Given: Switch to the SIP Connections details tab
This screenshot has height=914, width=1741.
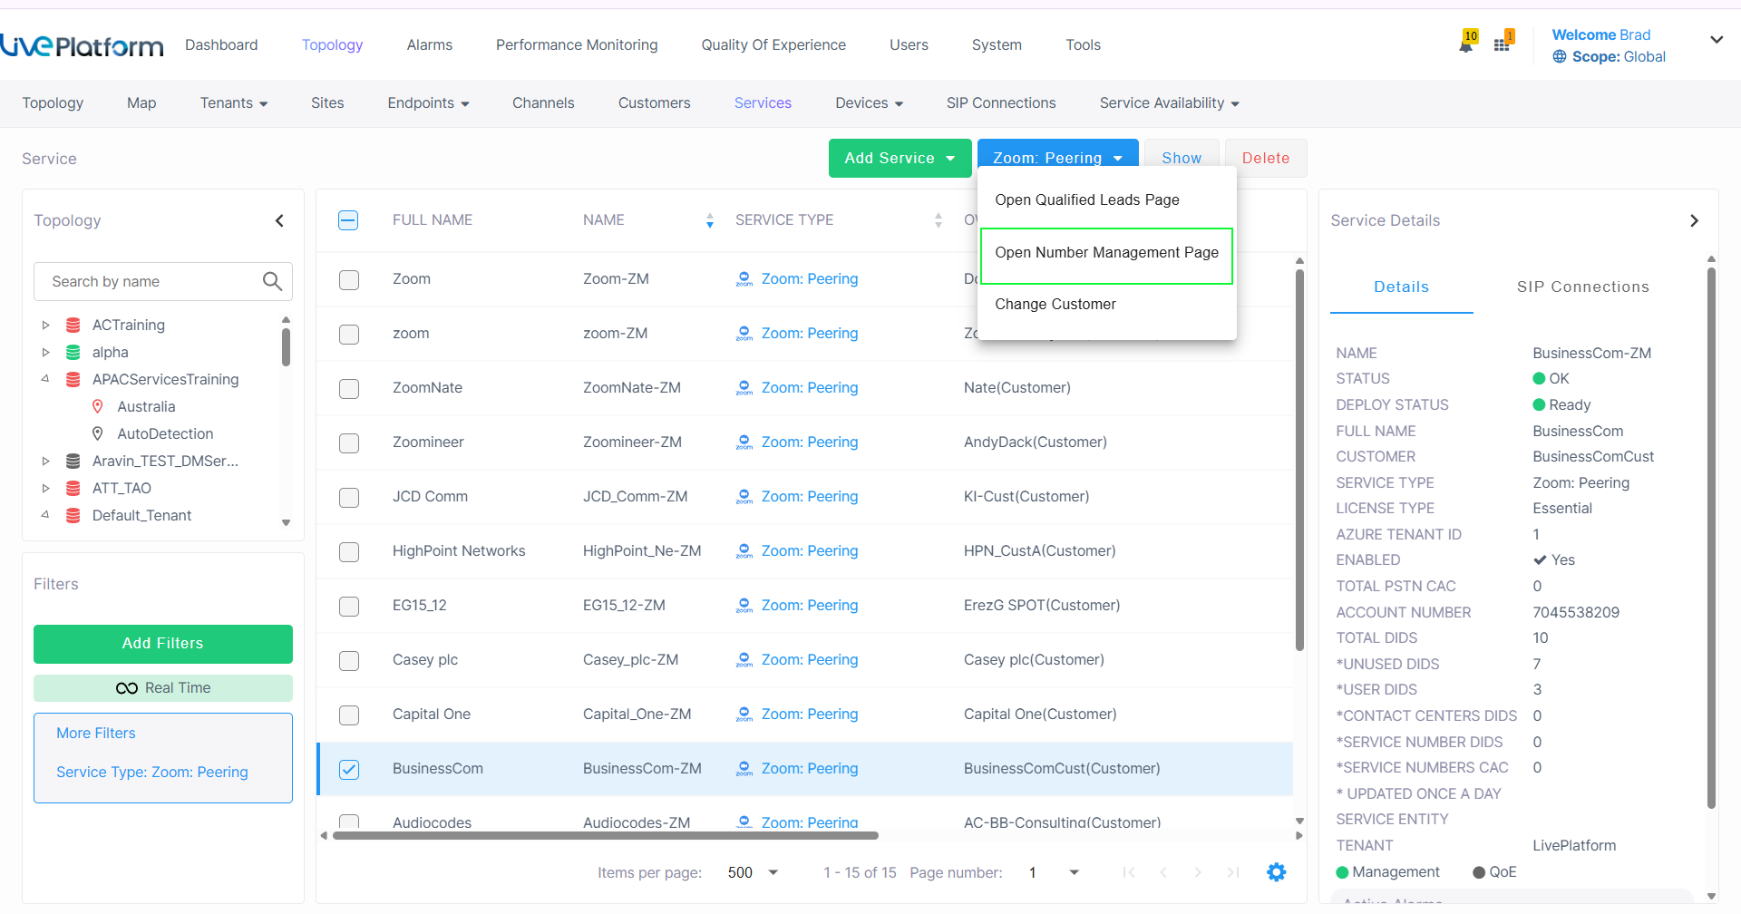Looking at the screenshot, I should [x=1582, y=287].
